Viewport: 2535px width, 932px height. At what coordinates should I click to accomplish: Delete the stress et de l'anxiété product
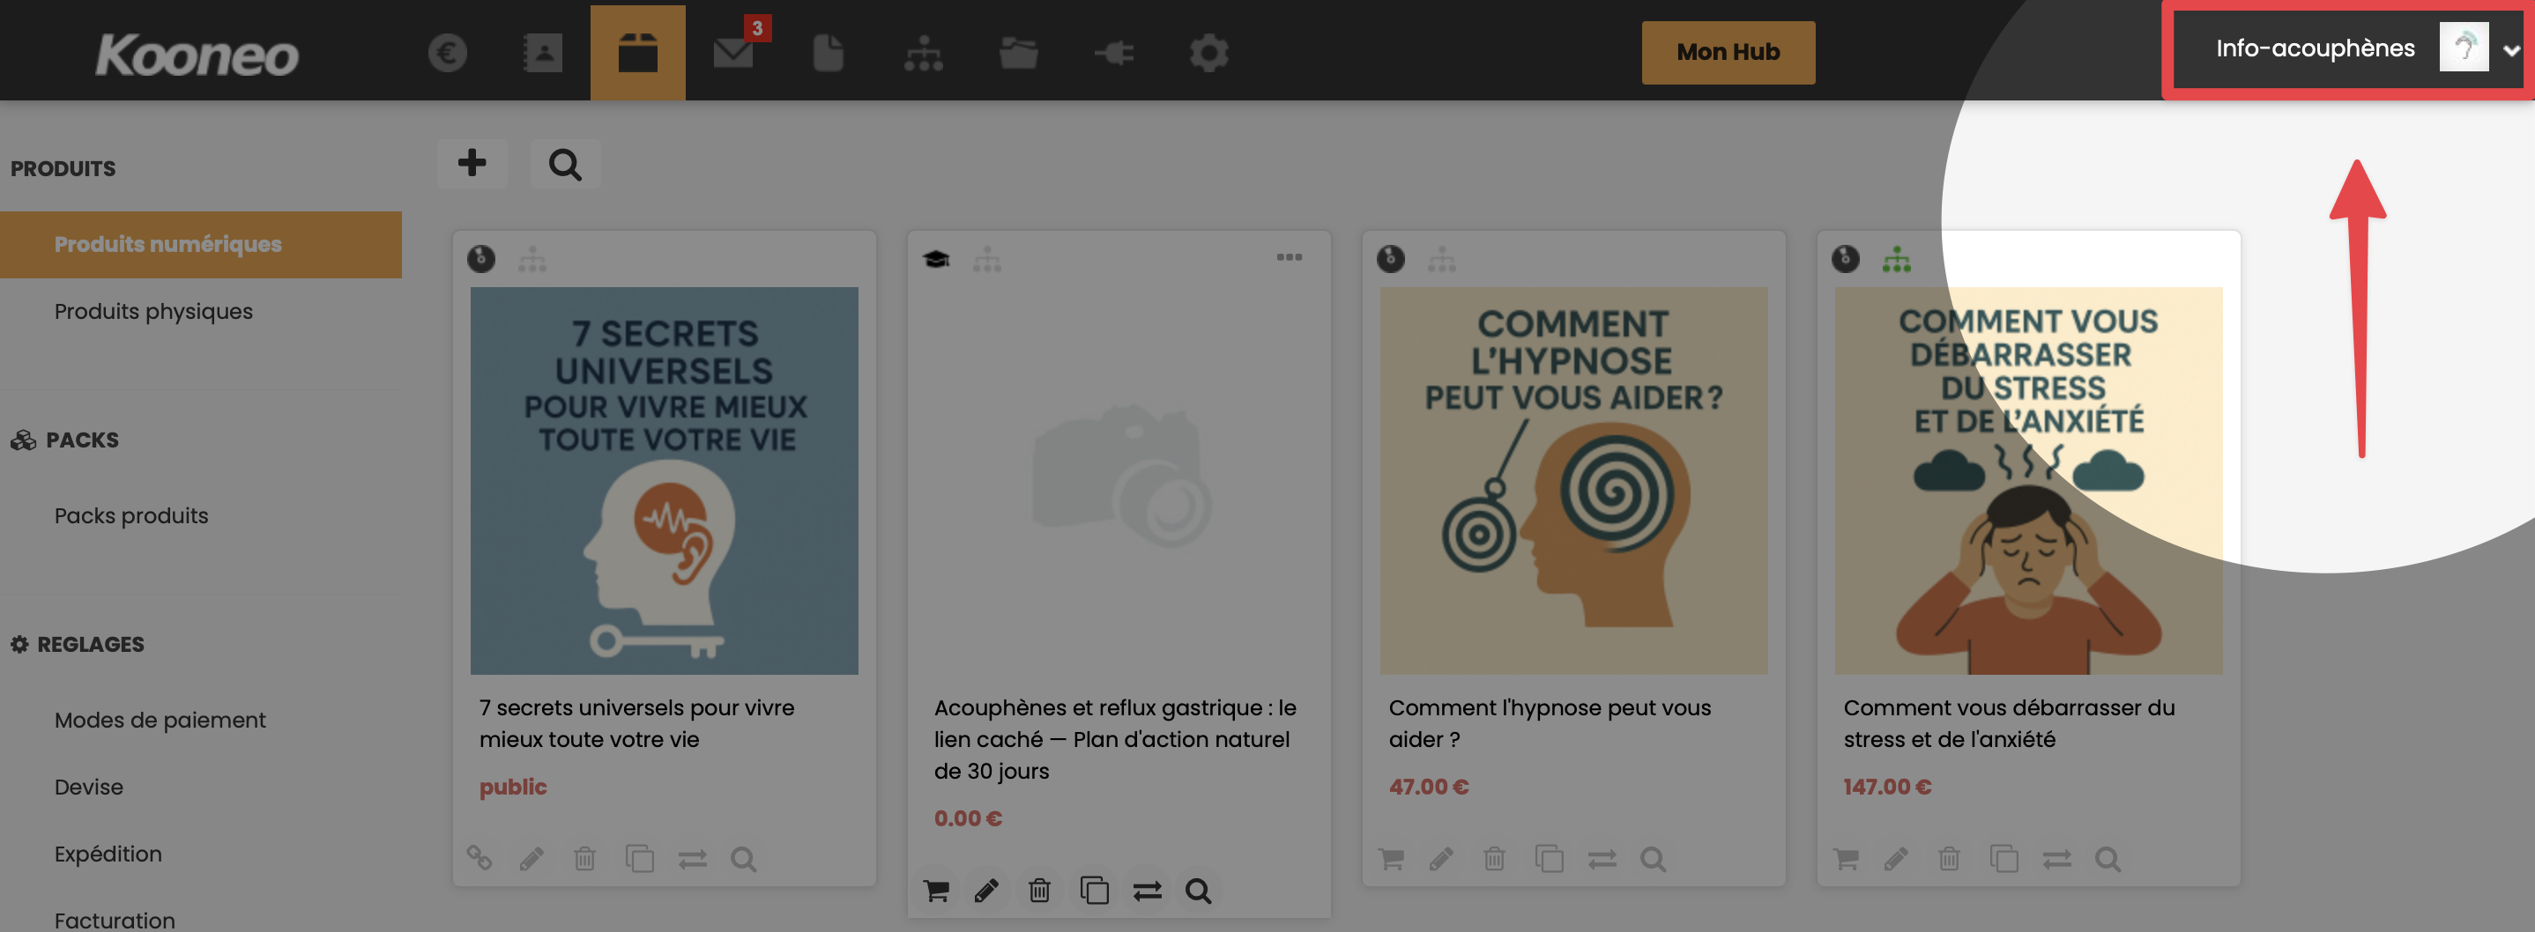coord(1949,858)
